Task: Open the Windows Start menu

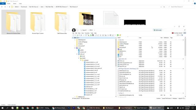Action: coord(2,108)
